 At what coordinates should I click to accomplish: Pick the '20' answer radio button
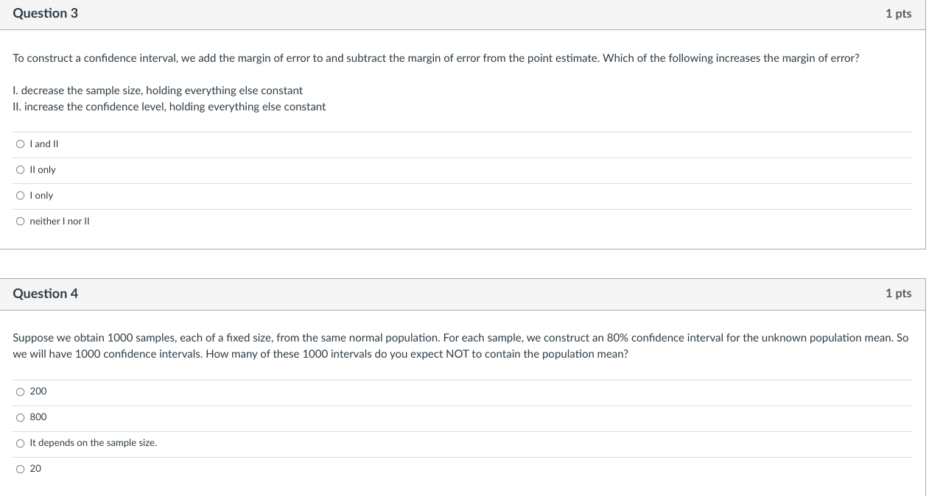pos(20,469)
